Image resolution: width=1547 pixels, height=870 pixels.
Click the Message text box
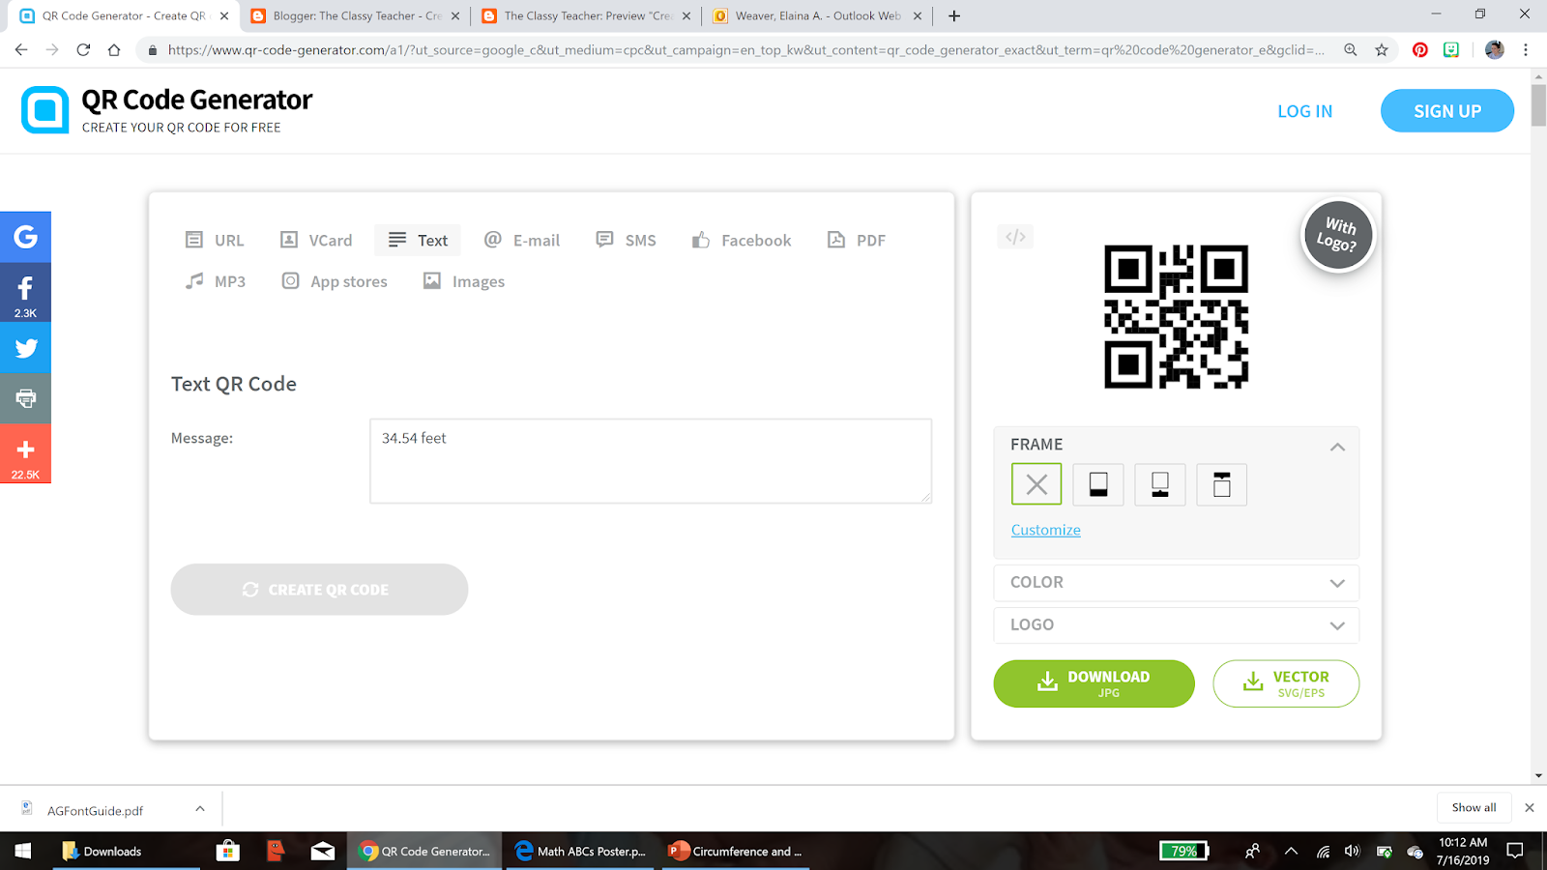point(651,461)
